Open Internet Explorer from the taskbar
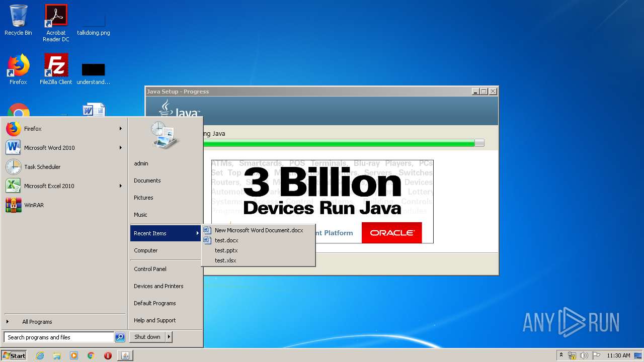 [x=40, y=355]
